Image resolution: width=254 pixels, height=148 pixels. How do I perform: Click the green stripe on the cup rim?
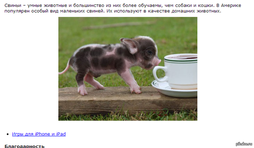coord(181,61)
